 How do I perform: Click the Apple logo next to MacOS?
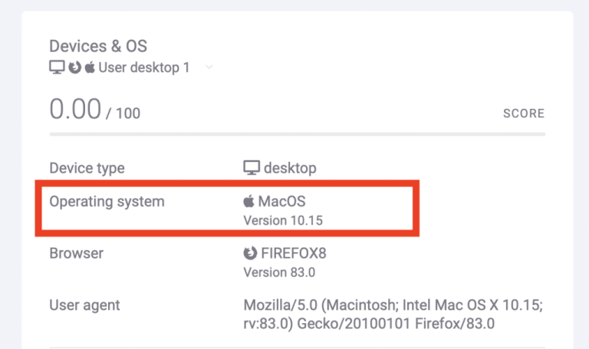coord(248,202)
